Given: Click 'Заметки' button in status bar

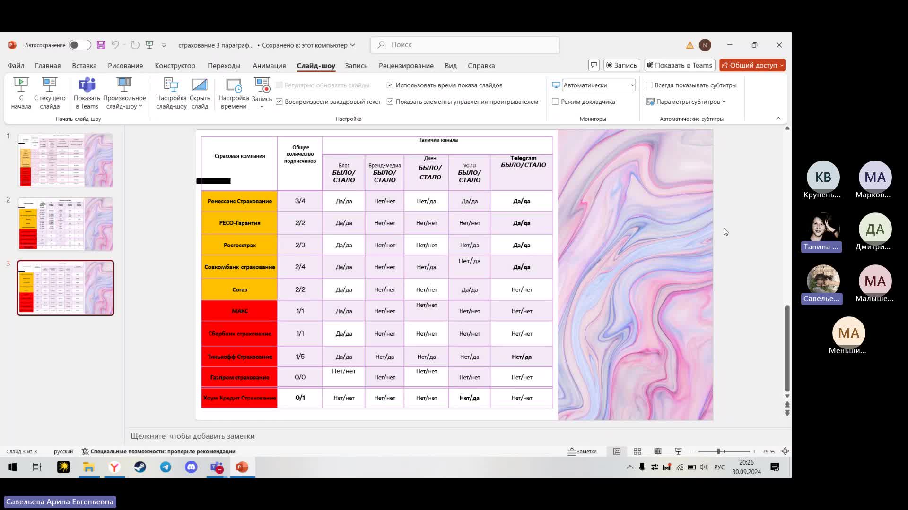Looking at the screenshot, I should point(582,451).
